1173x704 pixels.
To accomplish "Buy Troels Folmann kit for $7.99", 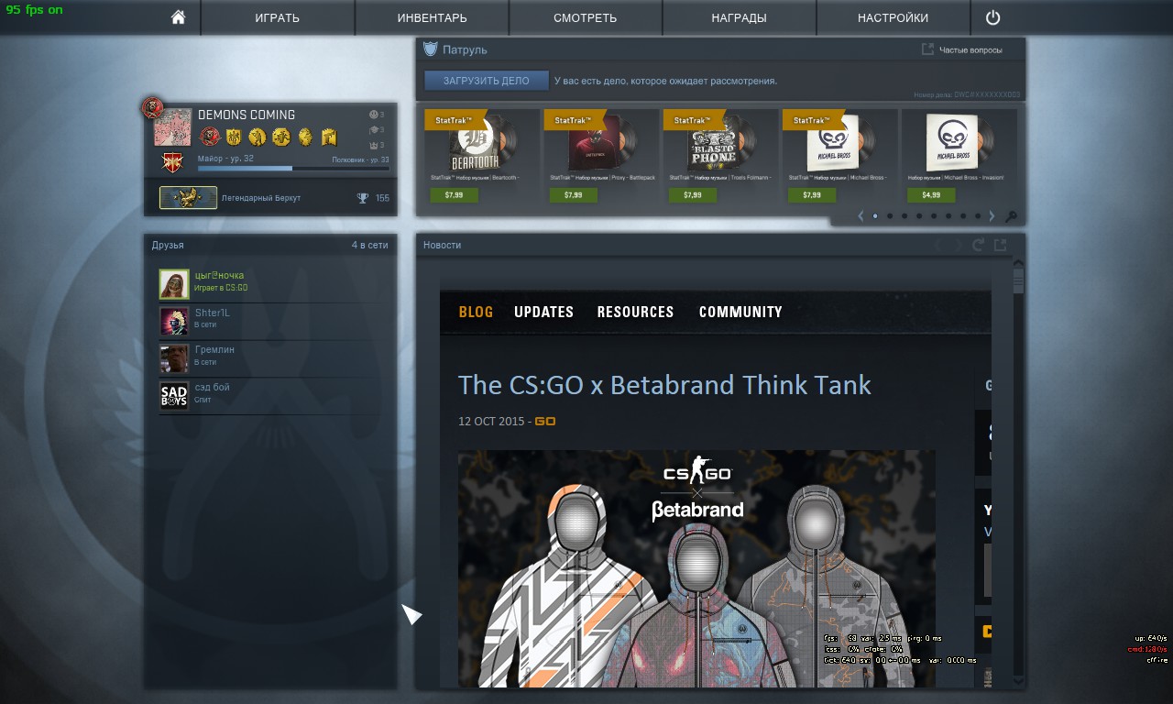I will coord(693,195).
